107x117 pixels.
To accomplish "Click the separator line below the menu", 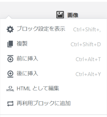I will (x=53, y=115).
